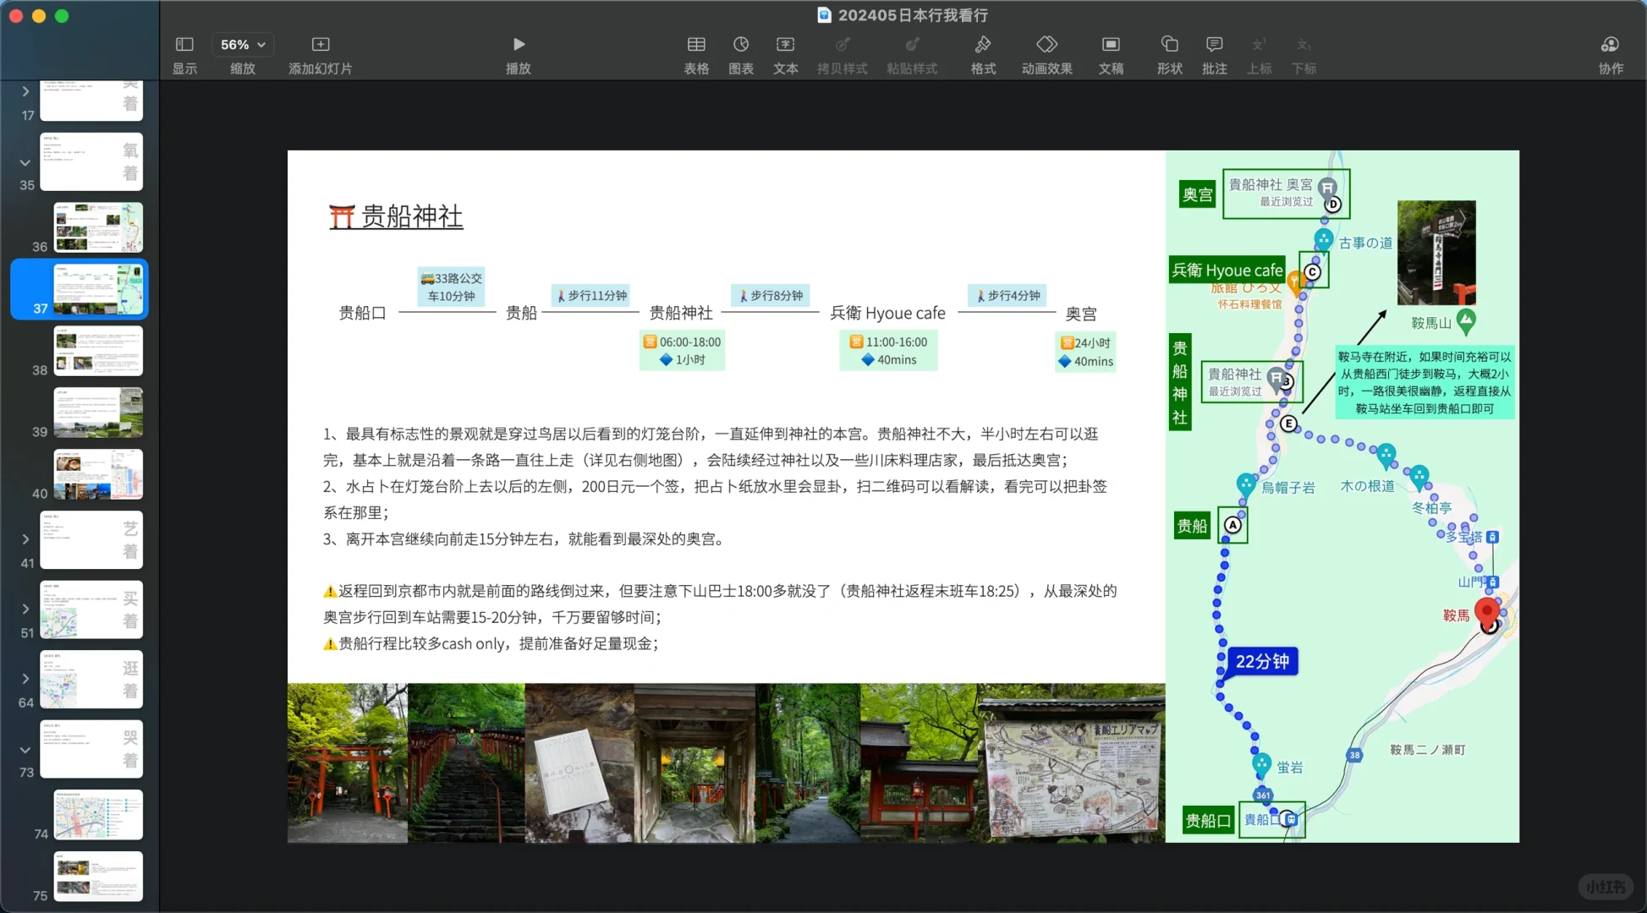Insert a chart using the 图表 icon
Image resolution: width=1647 pixels, height=913 pixels.
(741, 52)
